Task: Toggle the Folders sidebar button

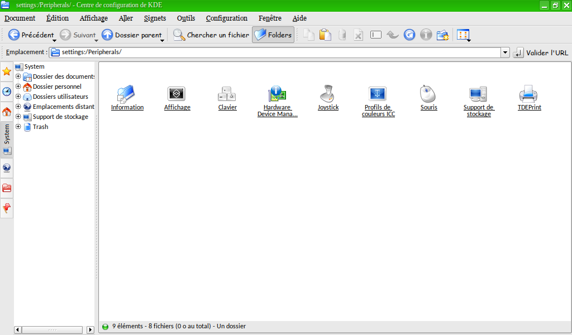Action: coord(273,35)
